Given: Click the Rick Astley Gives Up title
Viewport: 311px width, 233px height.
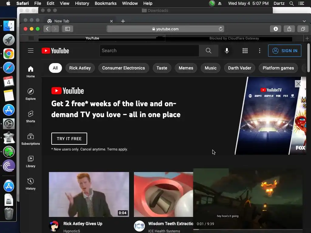Looking at the screenshot, I should (83, 224).
